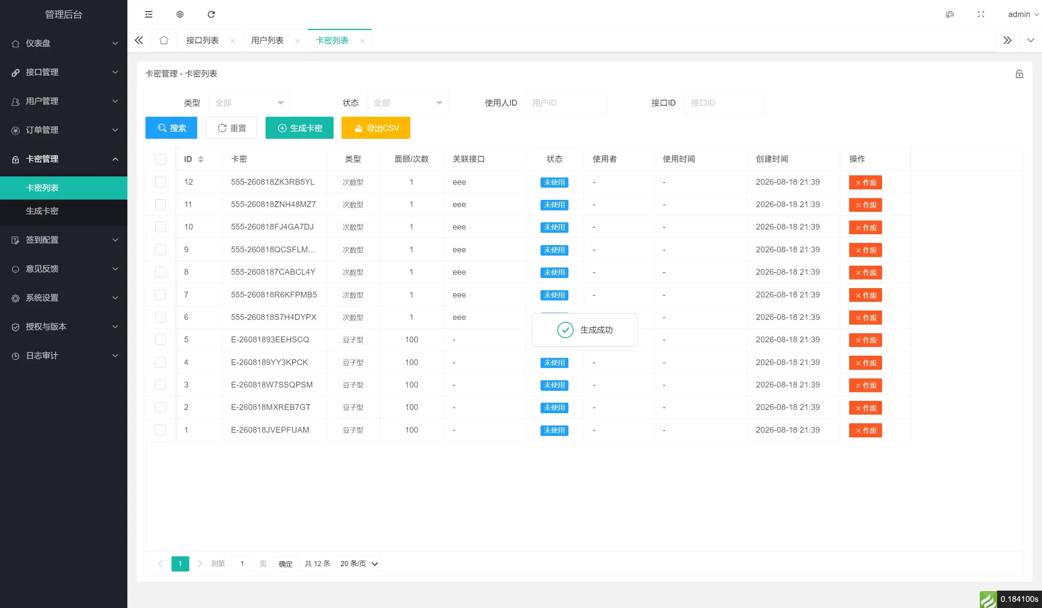Image resolution: width=1042 pixels, height=608 pixels.
Task: Select the 卡密列表 tab
Action: 332,40
